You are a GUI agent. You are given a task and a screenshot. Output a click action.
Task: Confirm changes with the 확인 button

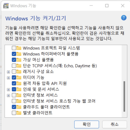(x=87, y=124)
